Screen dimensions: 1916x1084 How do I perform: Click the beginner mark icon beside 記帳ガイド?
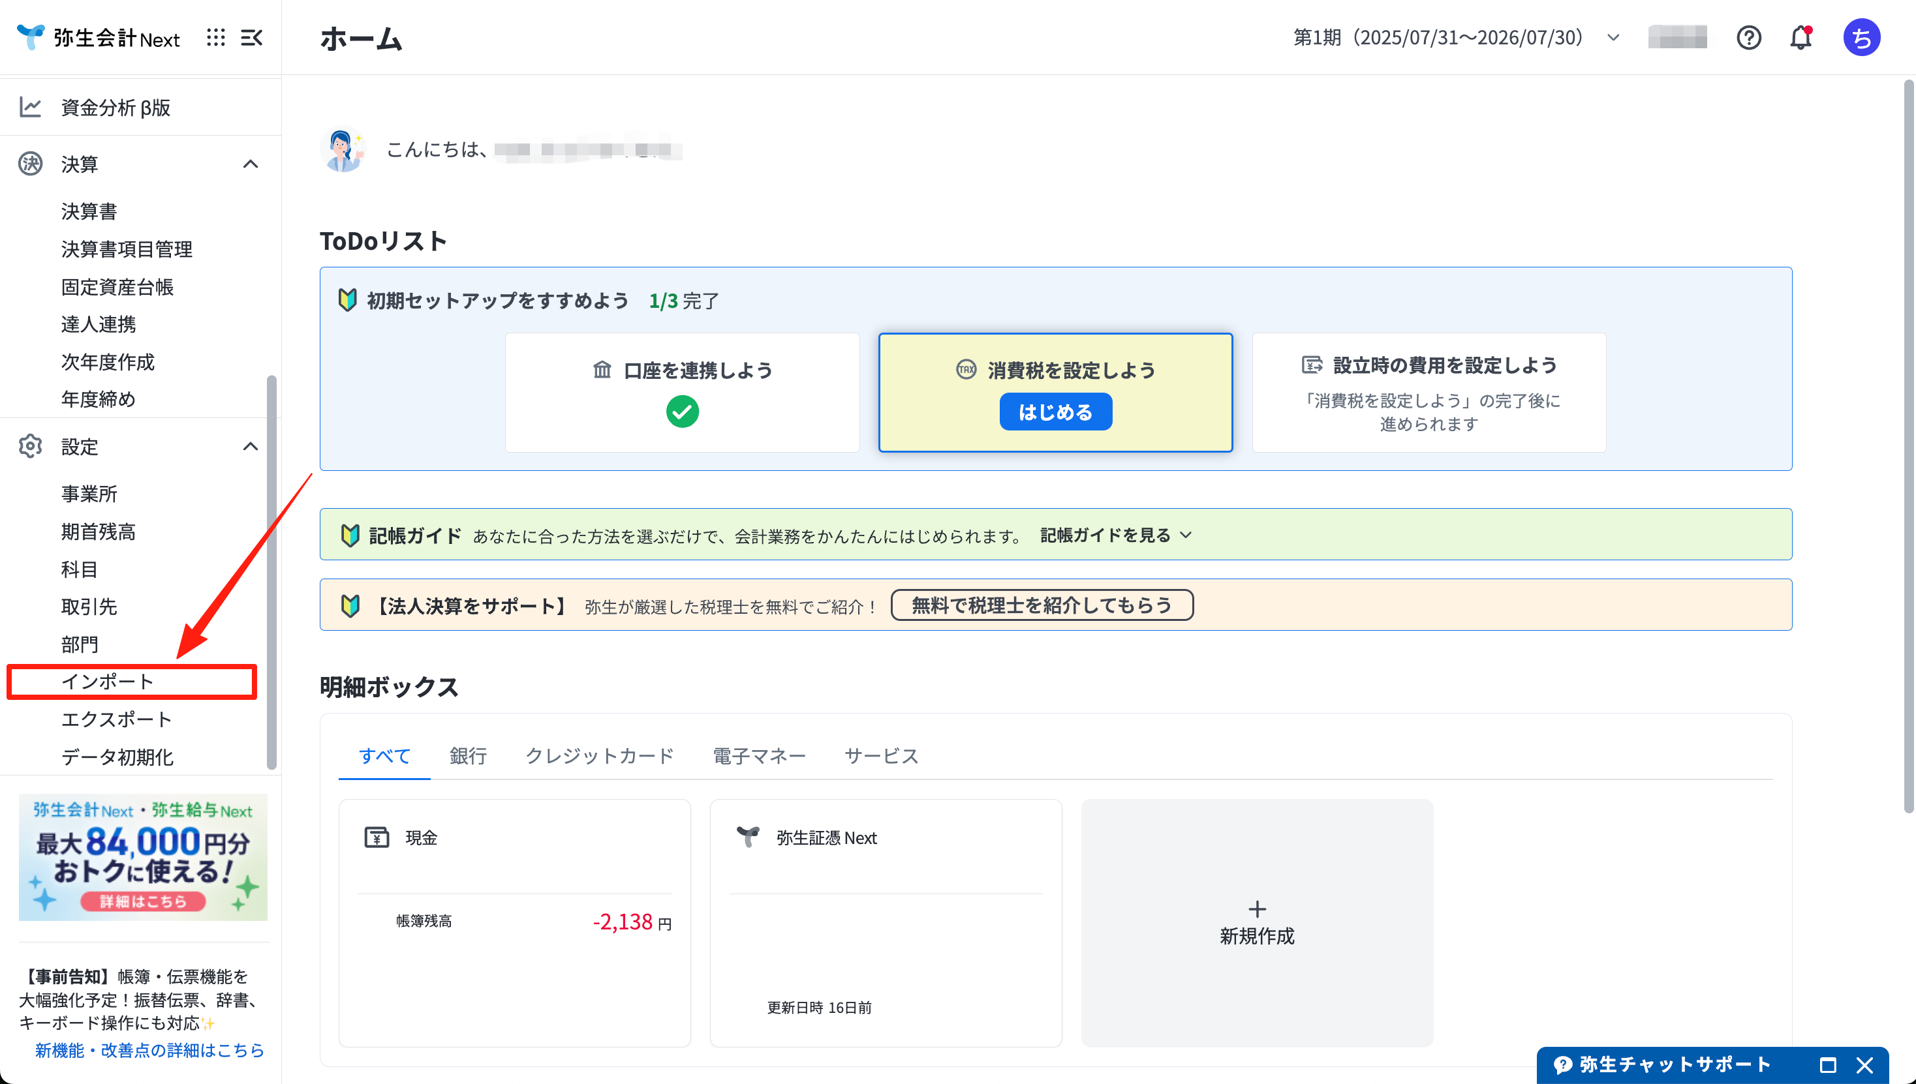[350, 535]
